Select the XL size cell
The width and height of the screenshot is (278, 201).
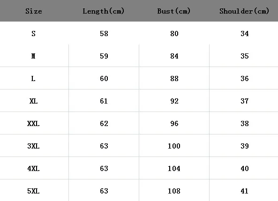click(33, 101)
